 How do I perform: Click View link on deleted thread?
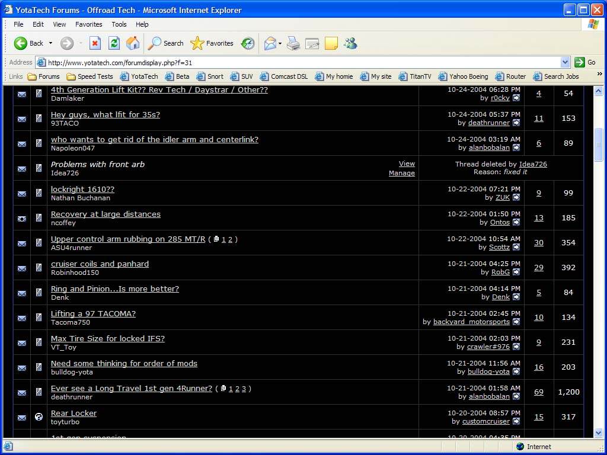[x=407, y=164]
